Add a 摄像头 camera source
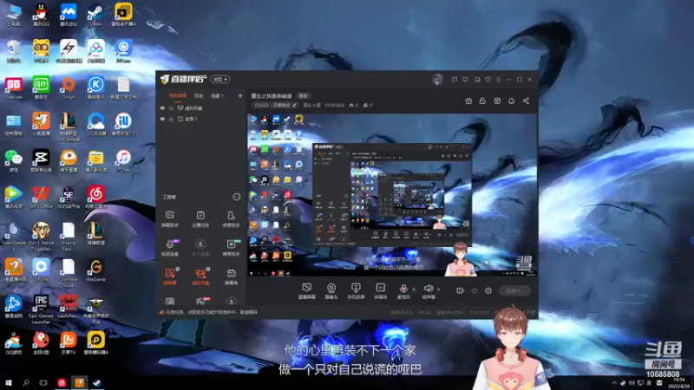694x390 pixels. pos(331,291)
